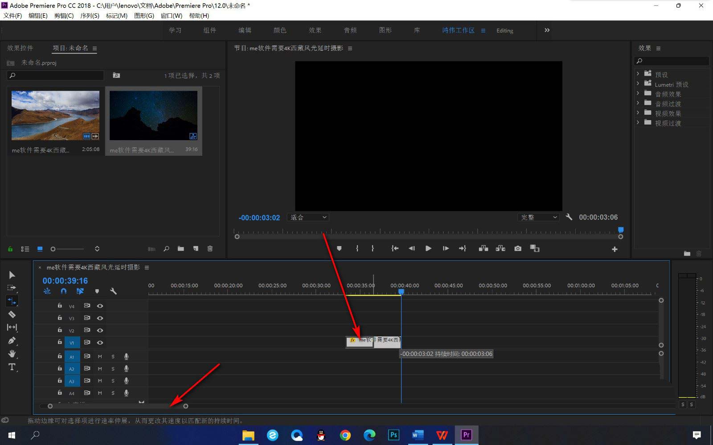Expand the 预设 effects folder
The height and width of the screenshot is (445, 713).
pyautogui.click(x=638, y=73)
